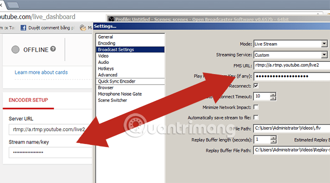Click the OFFLINE help question mark icon
The image size is (330, 183).
tap(53, 49)
